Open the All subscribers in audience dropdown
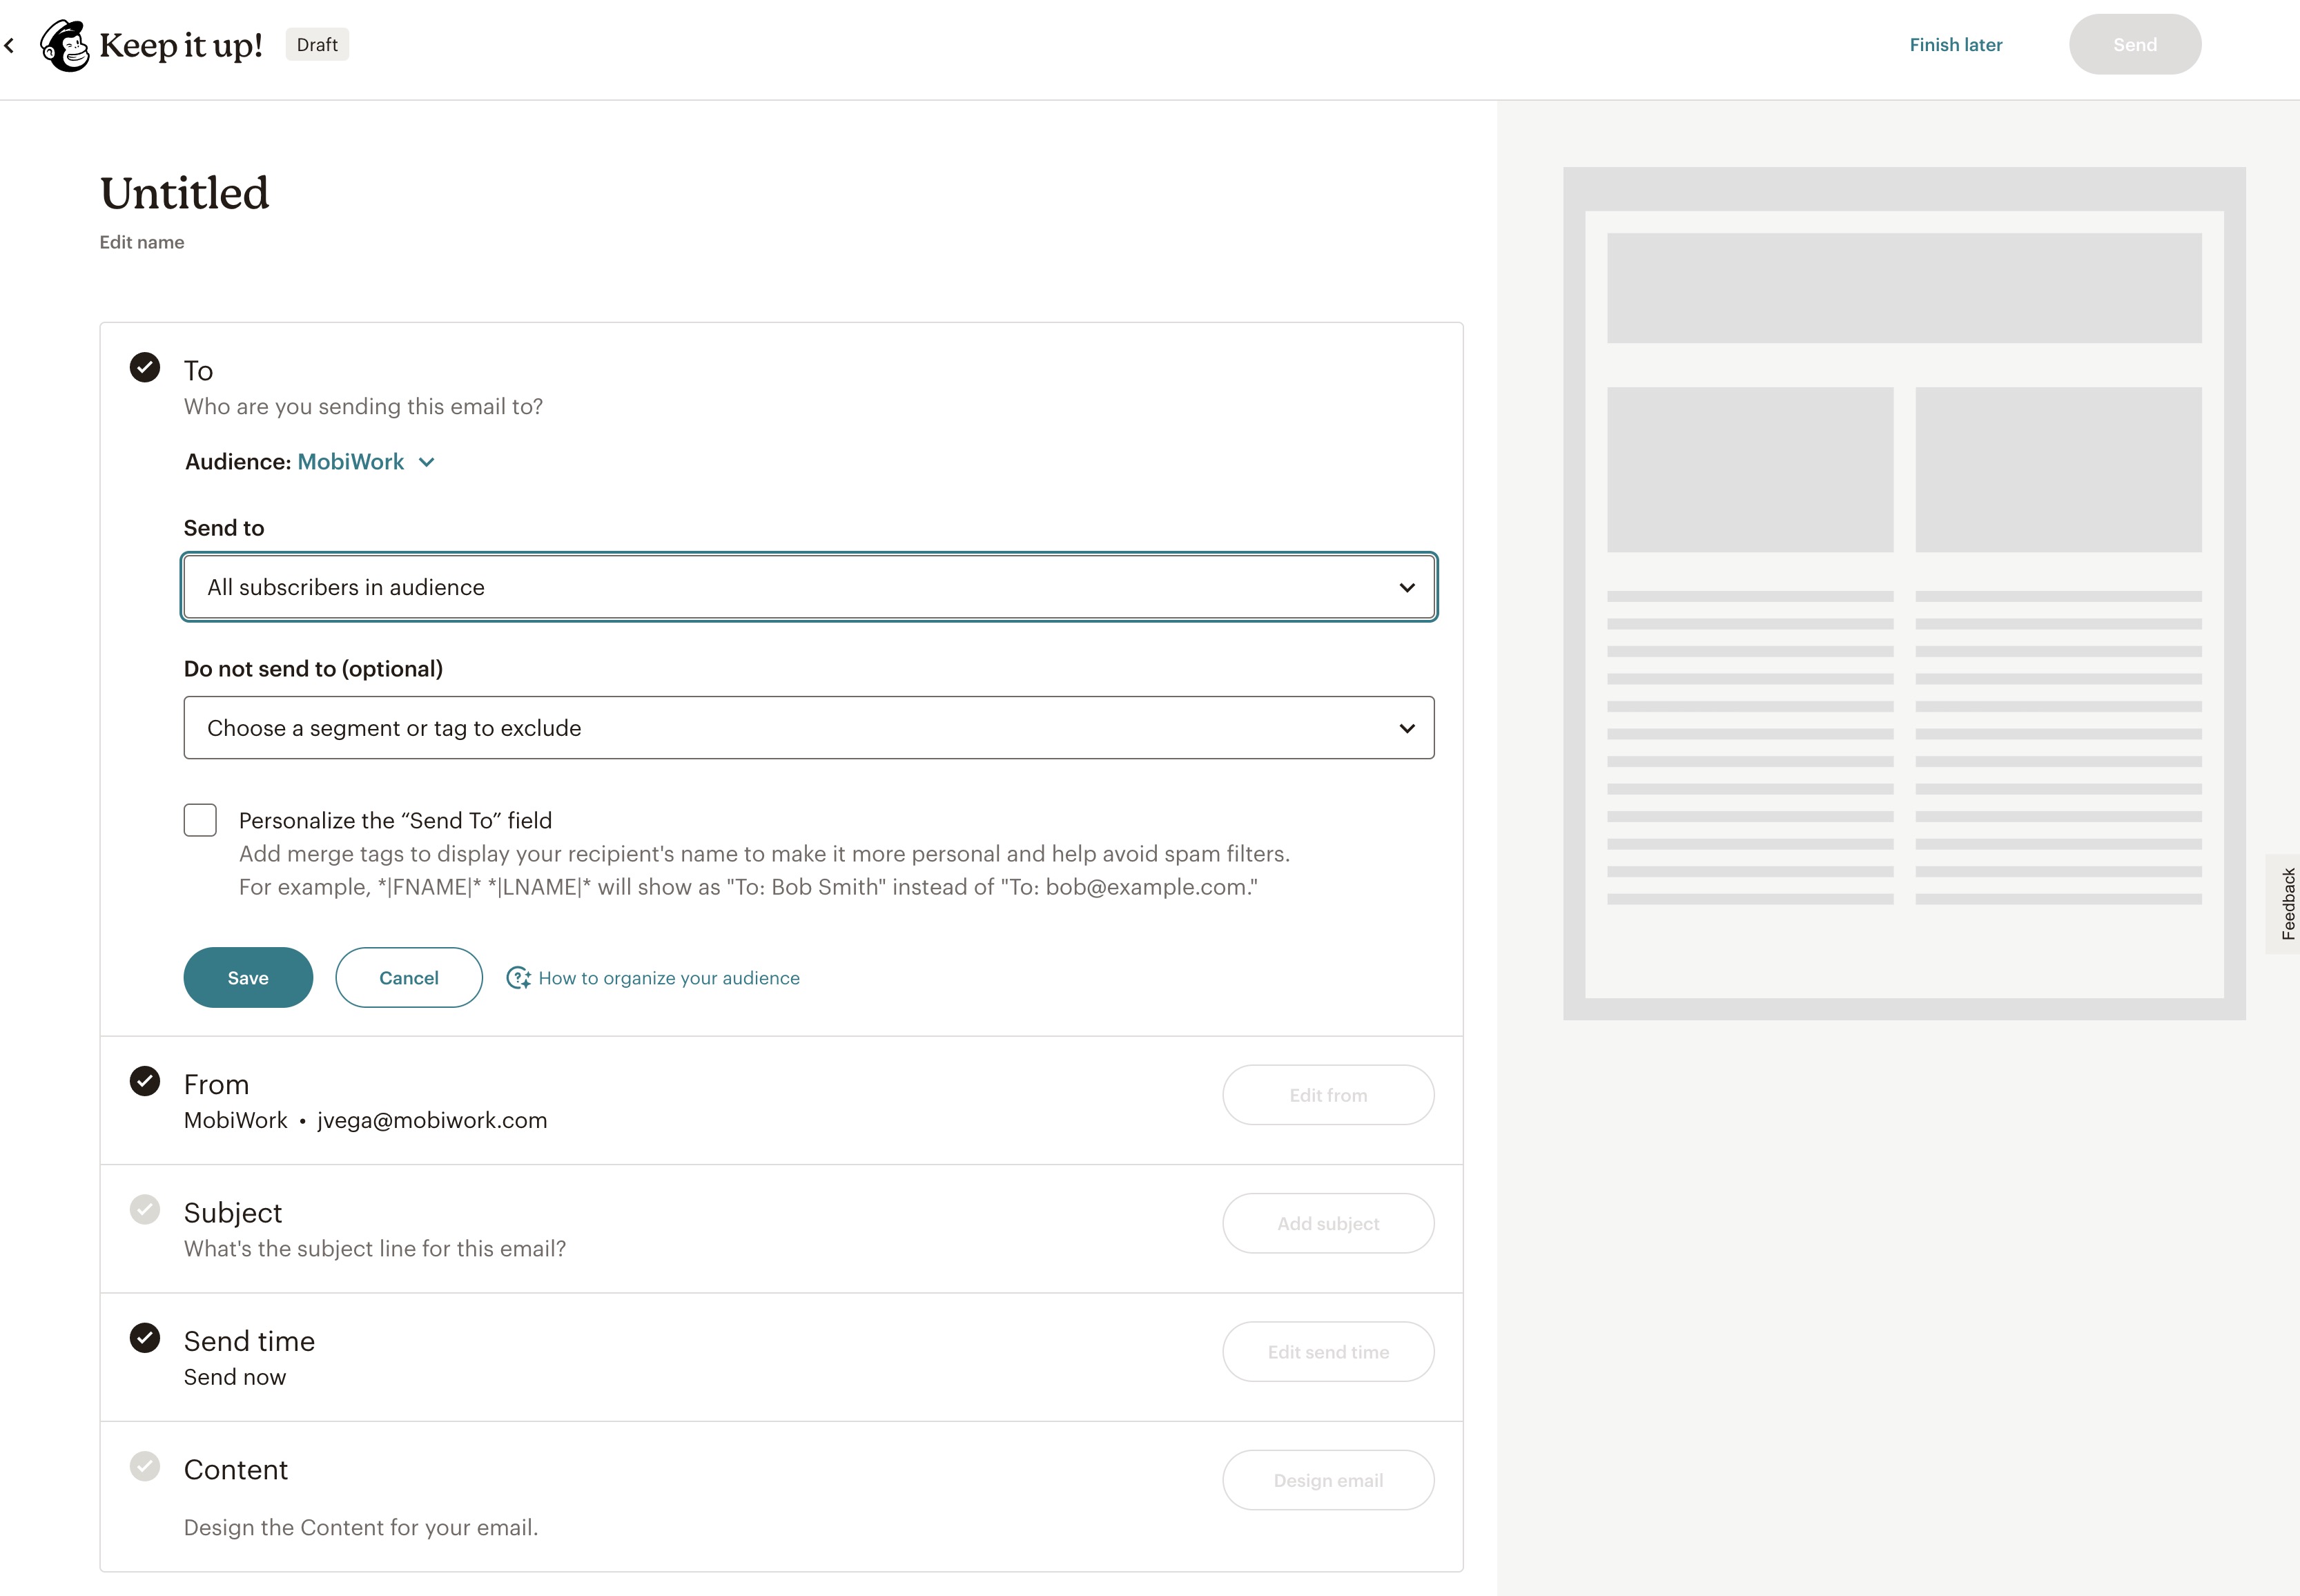 [808, 587]
